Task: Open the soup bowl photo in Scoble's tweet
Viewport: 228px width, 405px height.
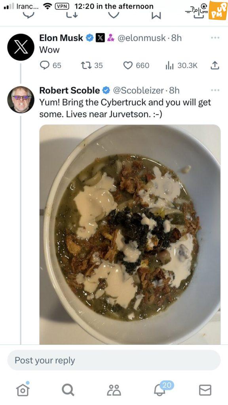Action: (130, 235)
